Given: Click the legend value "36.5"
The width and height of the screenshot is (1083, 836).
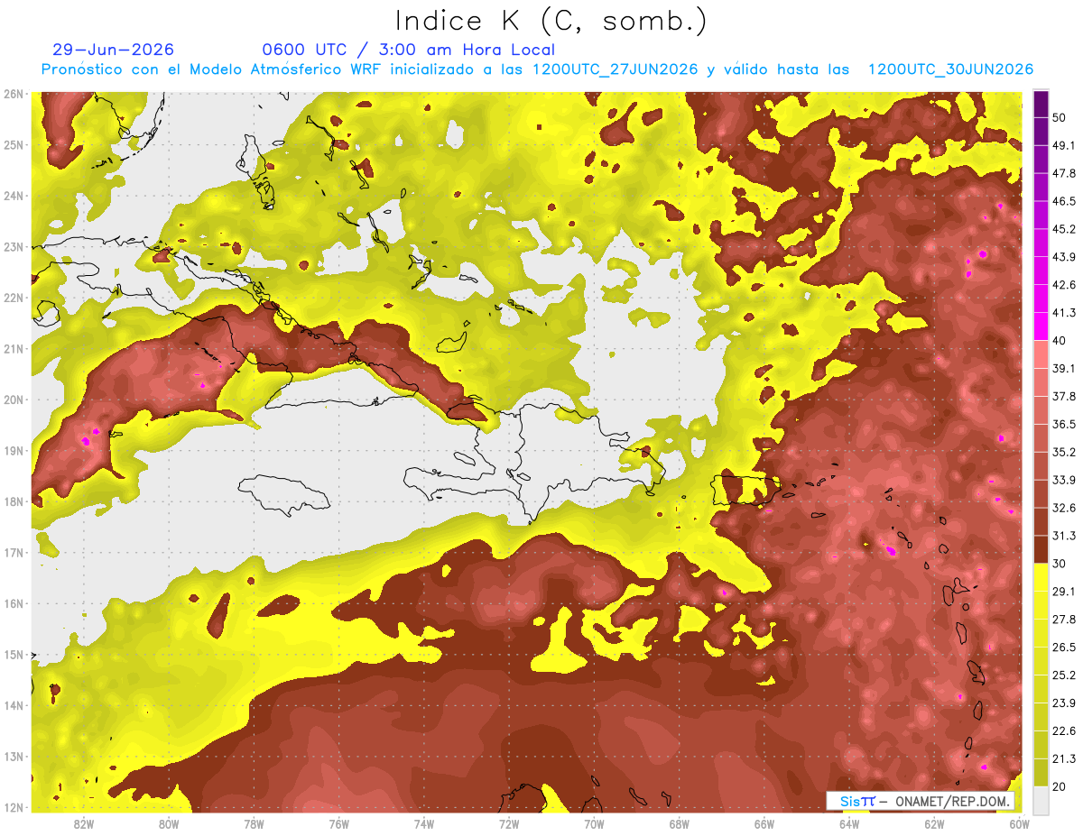Looking at the screenshot, I should coord(1064,424).
